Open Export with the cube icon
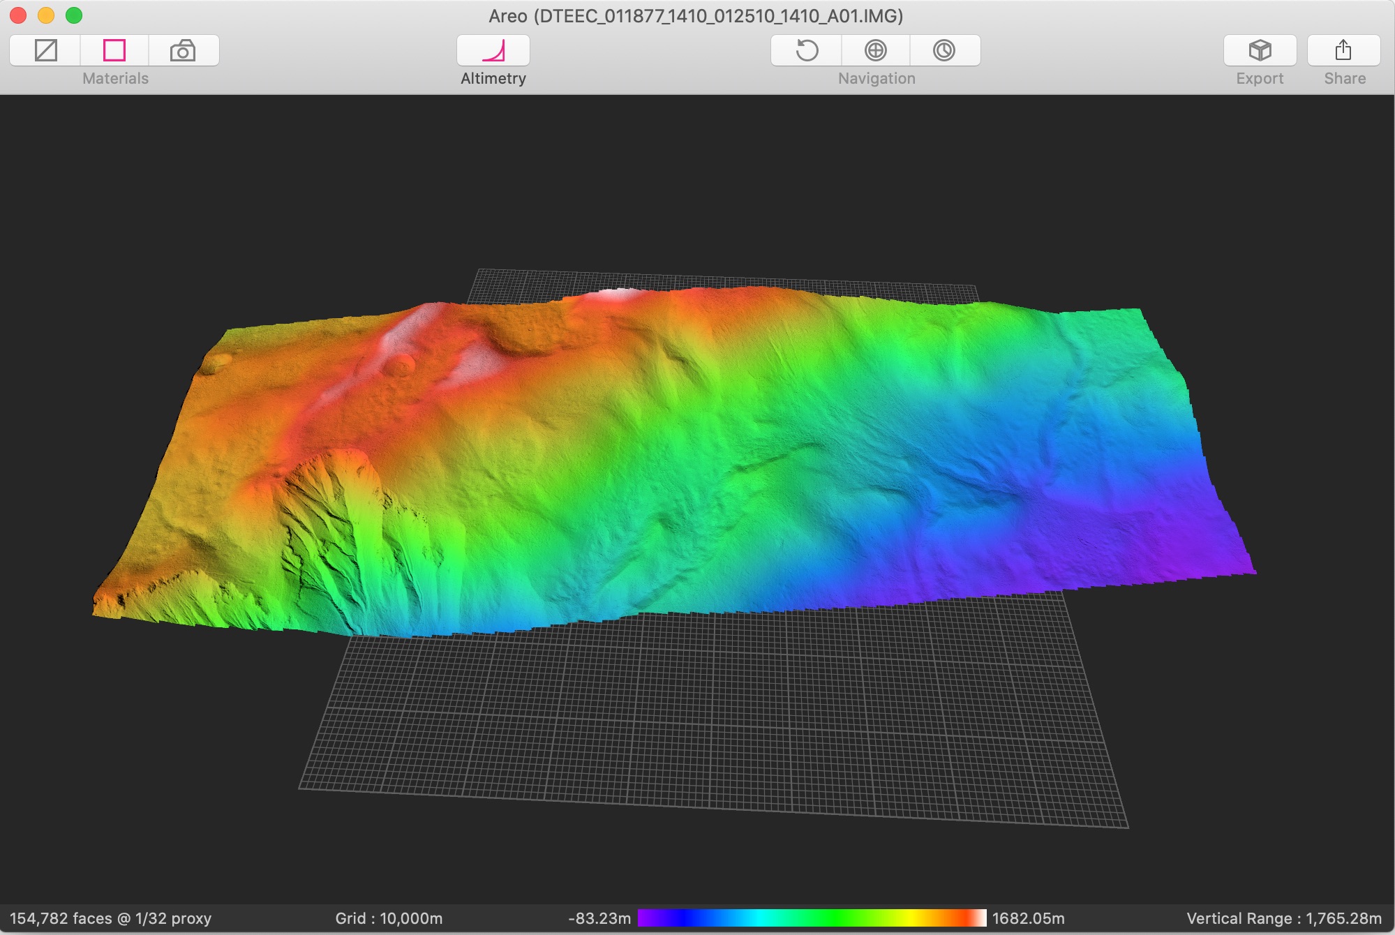This screenshot has width=1395, height=935. coord(1260,50)
